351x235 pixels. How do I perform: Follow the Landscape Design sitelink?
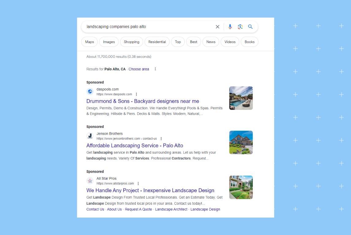click(205, 209)
